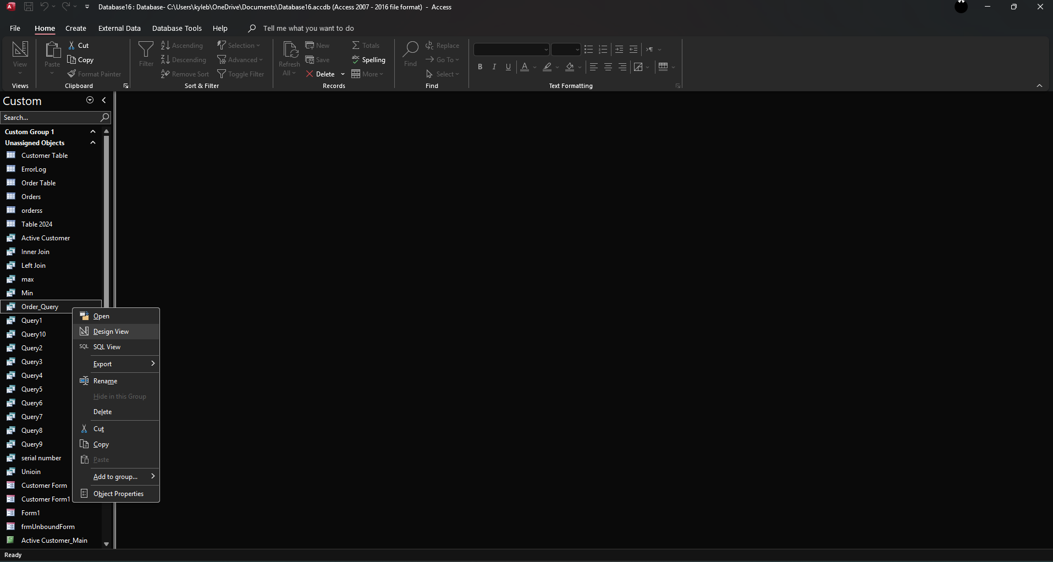
Task: Click Add to group in context menu
Action: (117, 476)
